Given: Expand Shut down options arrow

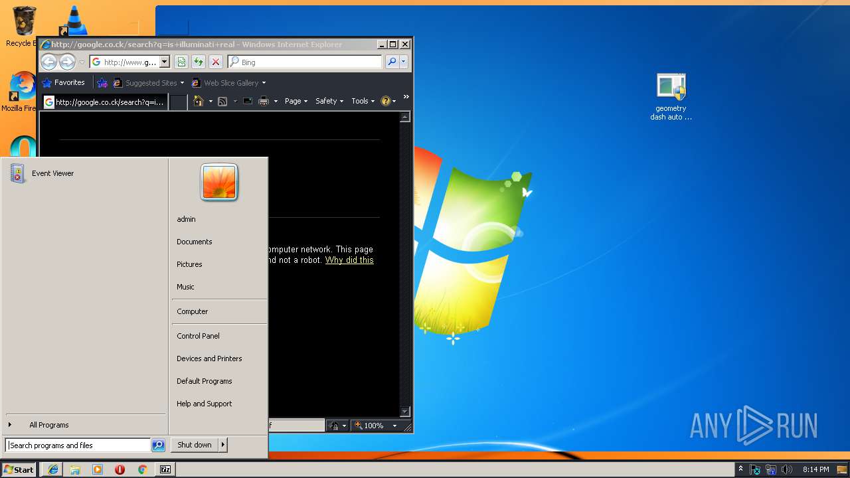Looking at the screenshot, I should tap(223, 445).
